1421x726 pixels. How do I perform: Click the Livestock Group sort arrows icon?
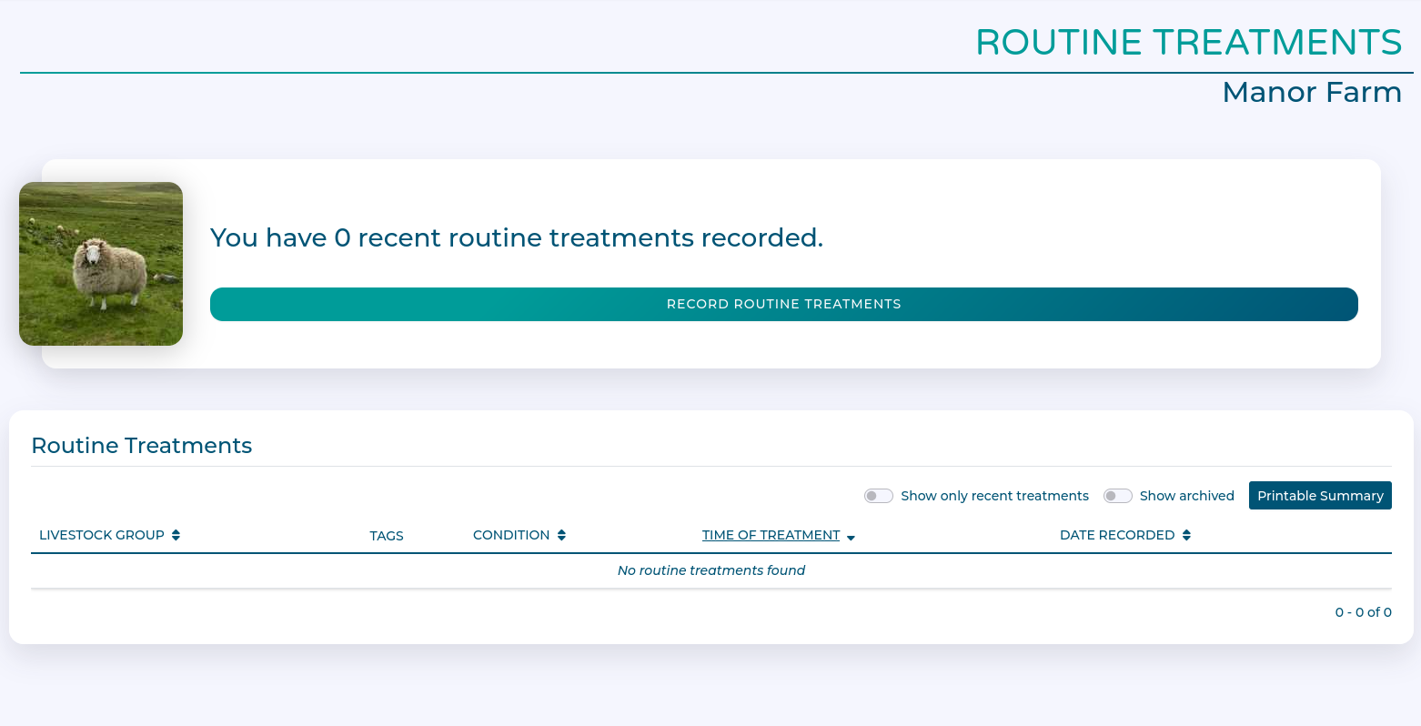click(175, 535)
